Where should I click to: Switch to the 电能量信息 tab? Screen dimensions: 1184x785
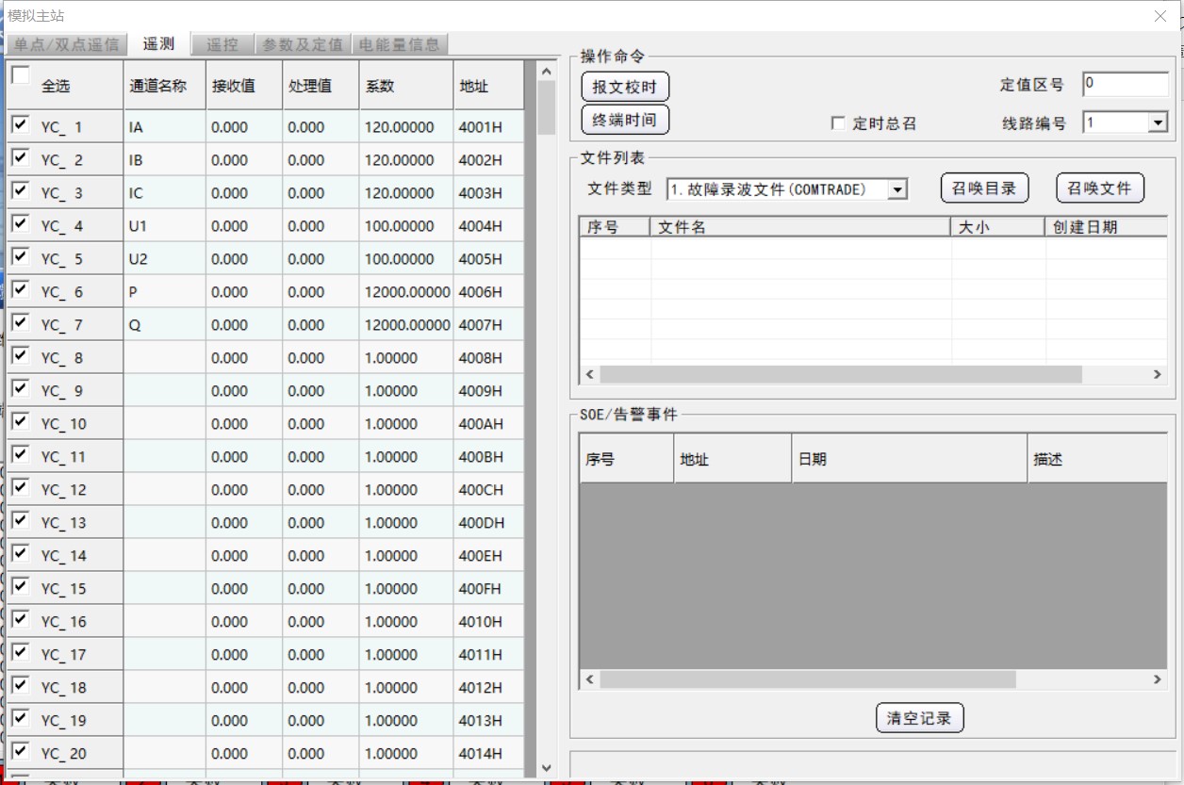(x=399, y=44)
